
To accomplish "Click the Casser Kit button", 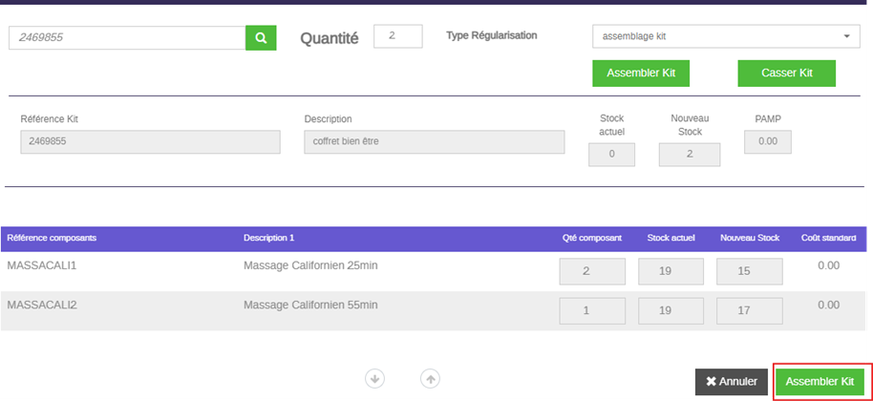I will pos(787,74).
